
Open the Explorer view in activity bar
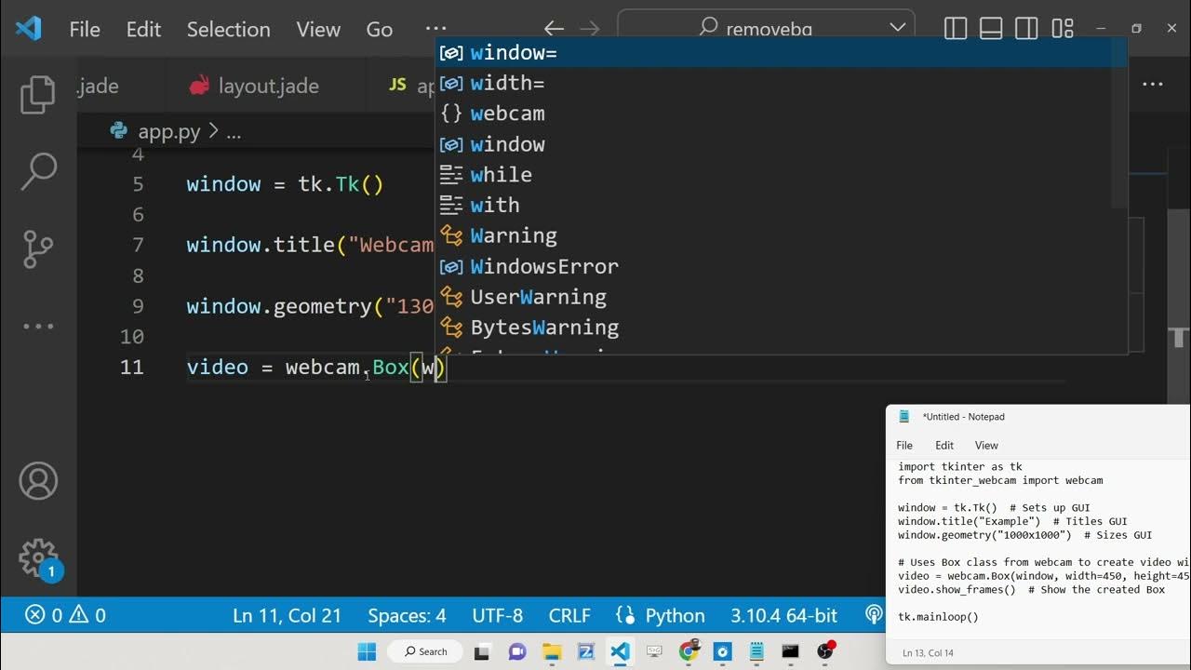point(38,94)
